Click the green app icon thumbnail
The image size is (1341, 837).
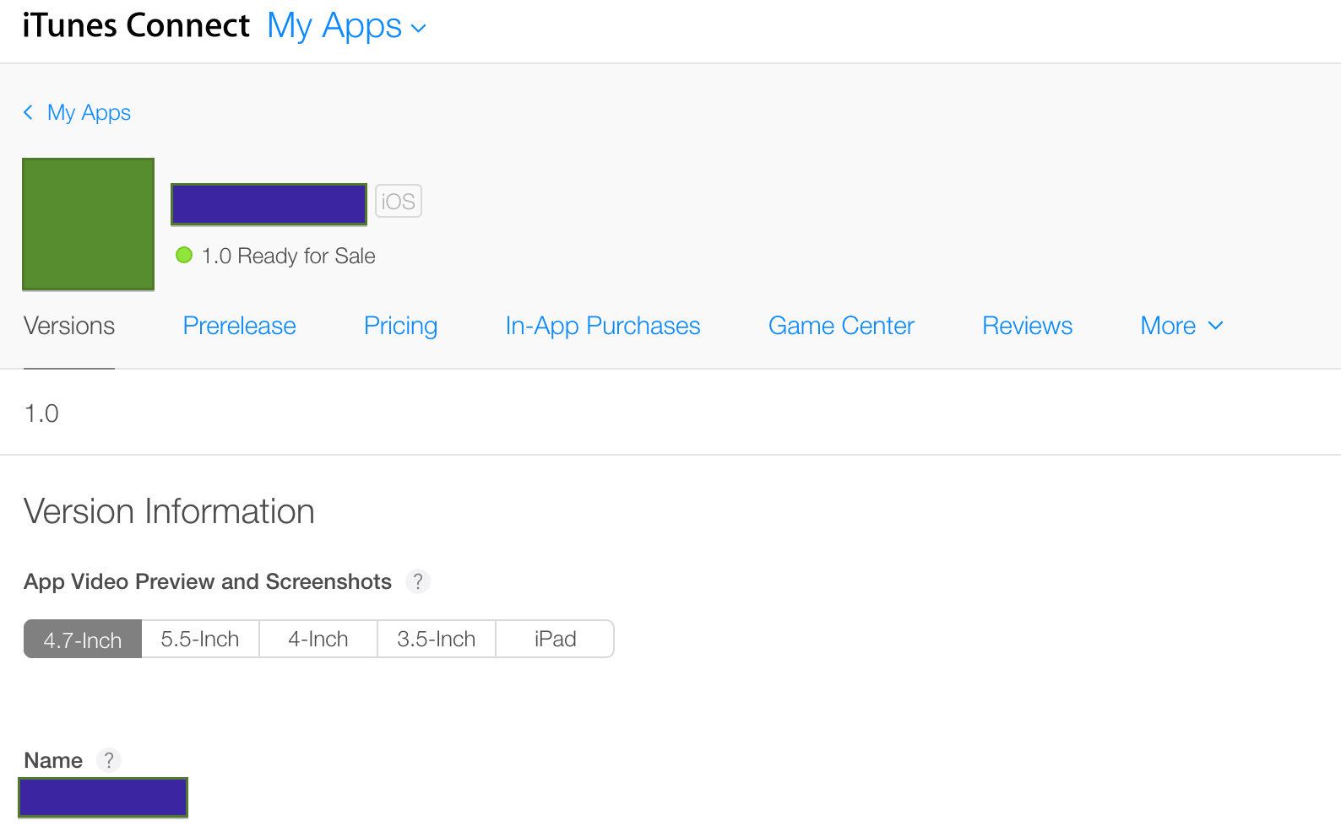pyautogui.click(x=88, y=224)
